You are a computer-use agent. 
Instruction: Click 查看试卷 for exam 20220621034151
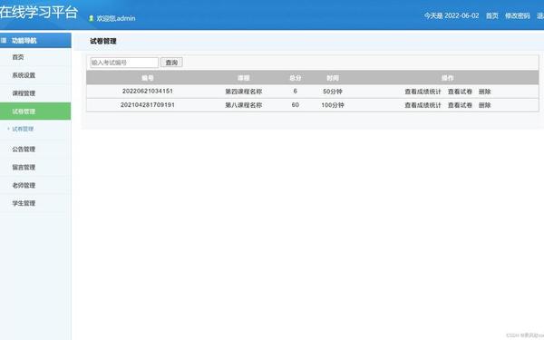click(x=460, y=92)
